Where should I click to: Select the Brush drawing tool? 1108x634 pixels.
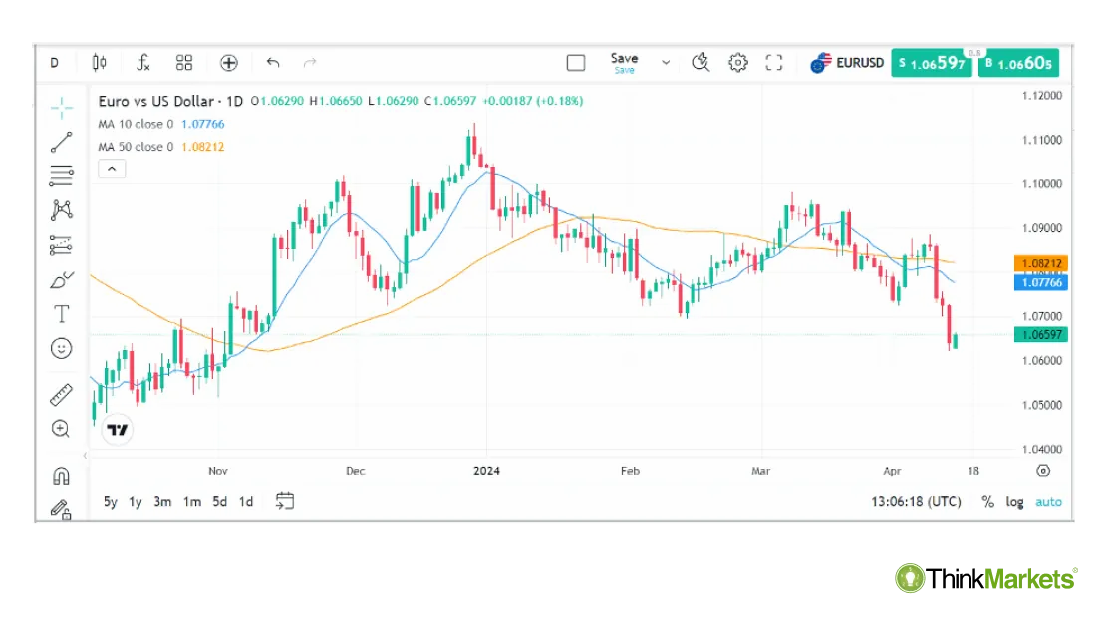click(x=61, y=279)
